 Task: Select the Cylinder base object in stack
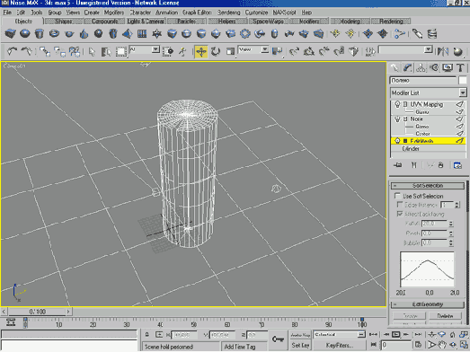coord(411,148)
